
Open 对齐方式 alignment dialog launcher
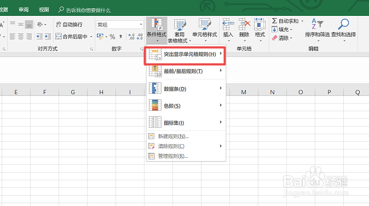pyautogui.click(x=91, y=49)
